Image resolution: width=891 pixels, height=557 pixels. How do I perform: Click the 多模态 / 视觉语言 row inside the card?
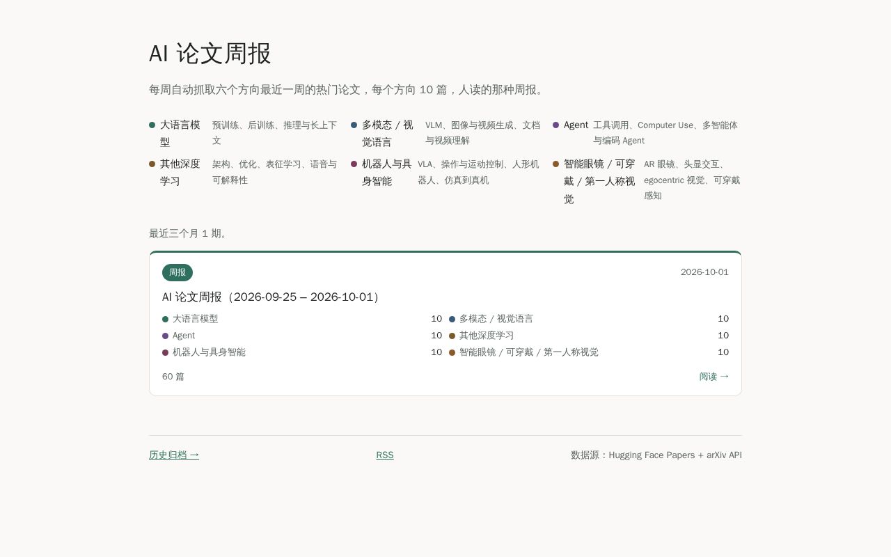[589, 319]
